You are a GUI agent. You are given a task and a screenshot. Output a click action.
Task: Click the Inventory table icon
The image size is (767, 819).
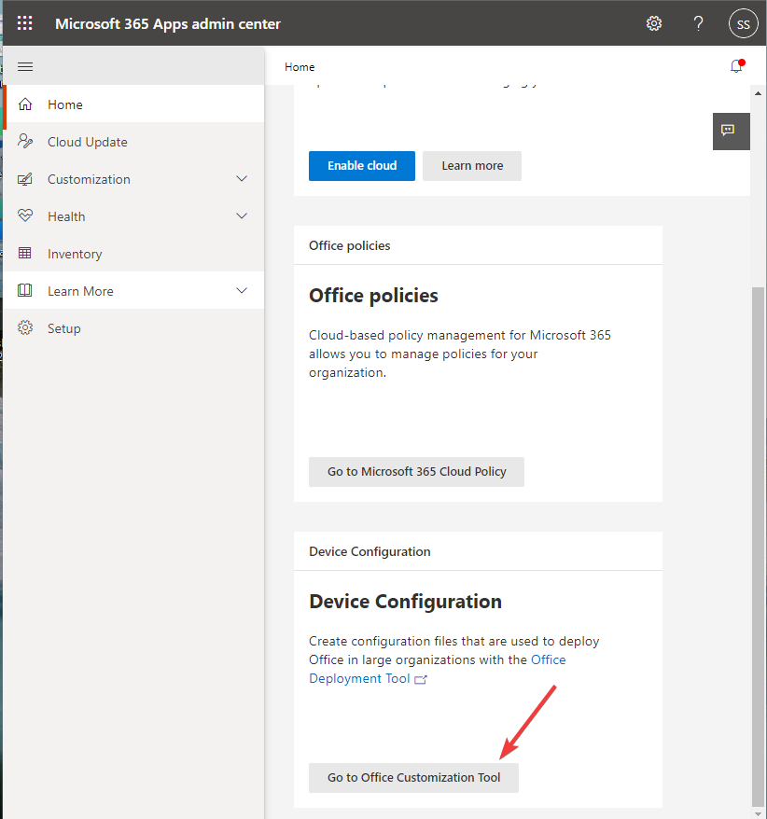coord(25,254)
